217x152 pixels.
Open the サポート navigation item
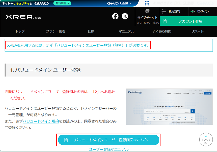(x=197, y=32)
